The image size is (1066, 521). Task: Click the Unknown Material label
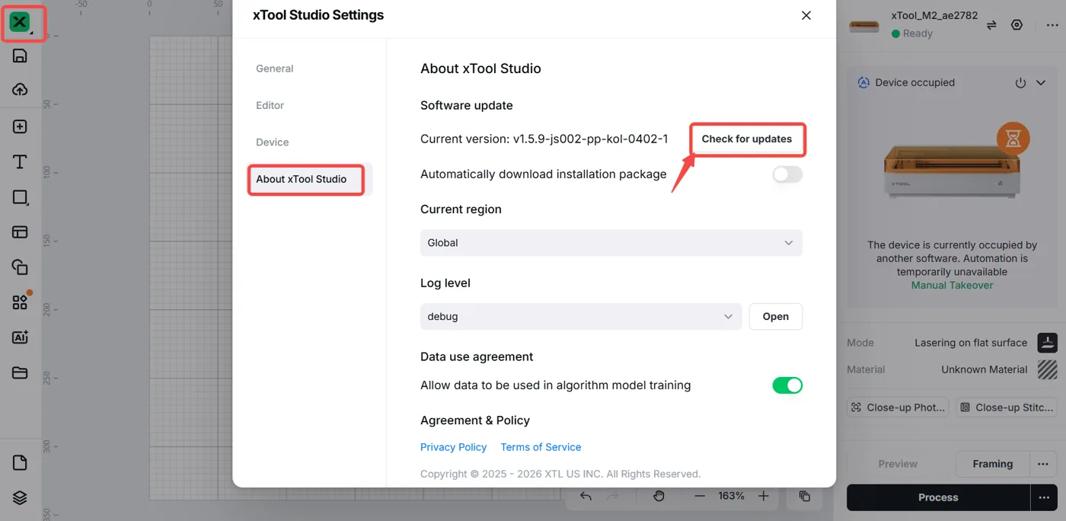pos(985,369)
